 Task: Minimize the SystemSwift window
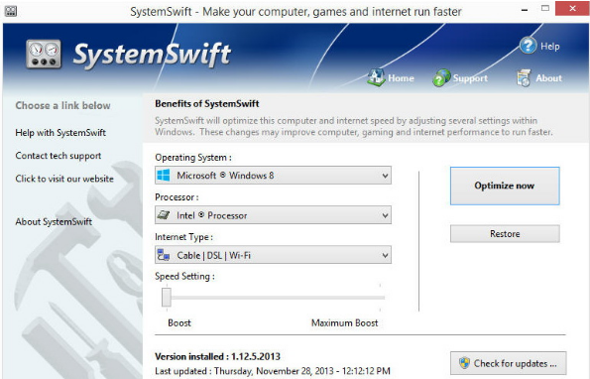click(525, 9)
